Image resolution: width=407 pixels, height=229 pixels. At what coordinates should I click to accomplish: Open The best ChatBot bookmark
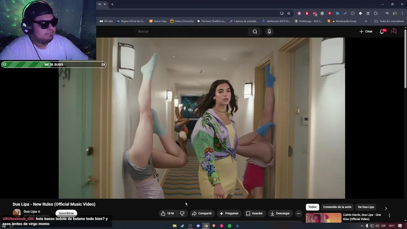pyautogui.click(x=211, y=21)
